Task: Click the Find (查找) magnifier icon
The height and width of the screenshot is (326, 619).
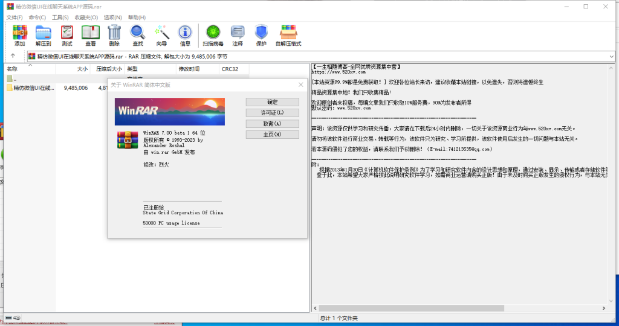Action: (138, 36)
